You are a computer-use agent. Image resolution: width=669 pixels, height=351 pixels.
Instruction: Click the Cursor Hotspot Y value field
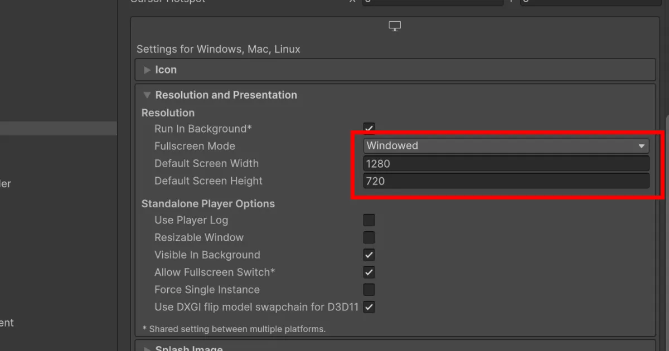(590, 2)
